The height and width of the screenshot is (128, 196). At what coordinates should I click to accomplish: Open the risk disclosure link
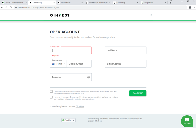coord(89,99)
